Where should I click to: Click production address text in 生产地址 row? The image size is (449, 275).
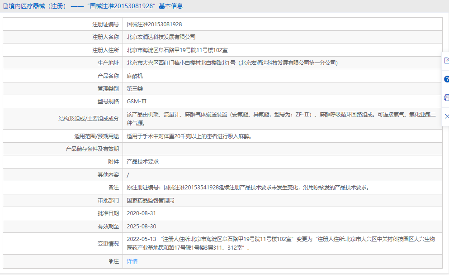click(x=232, y=63)
